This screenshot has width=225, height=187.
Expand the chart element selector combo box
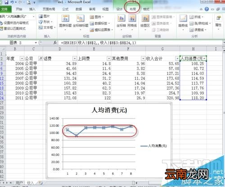click(34, 16)
